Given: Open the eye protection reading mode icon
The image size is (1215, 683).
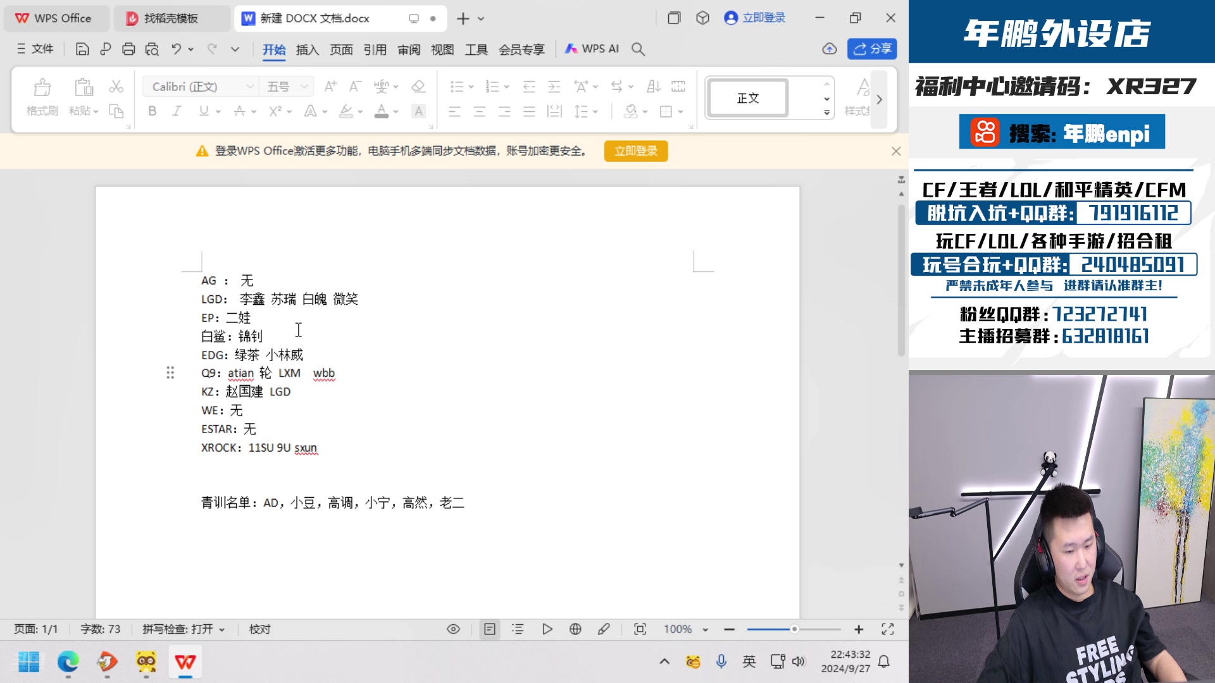Looking at the screenshot, I should [453, 629].
